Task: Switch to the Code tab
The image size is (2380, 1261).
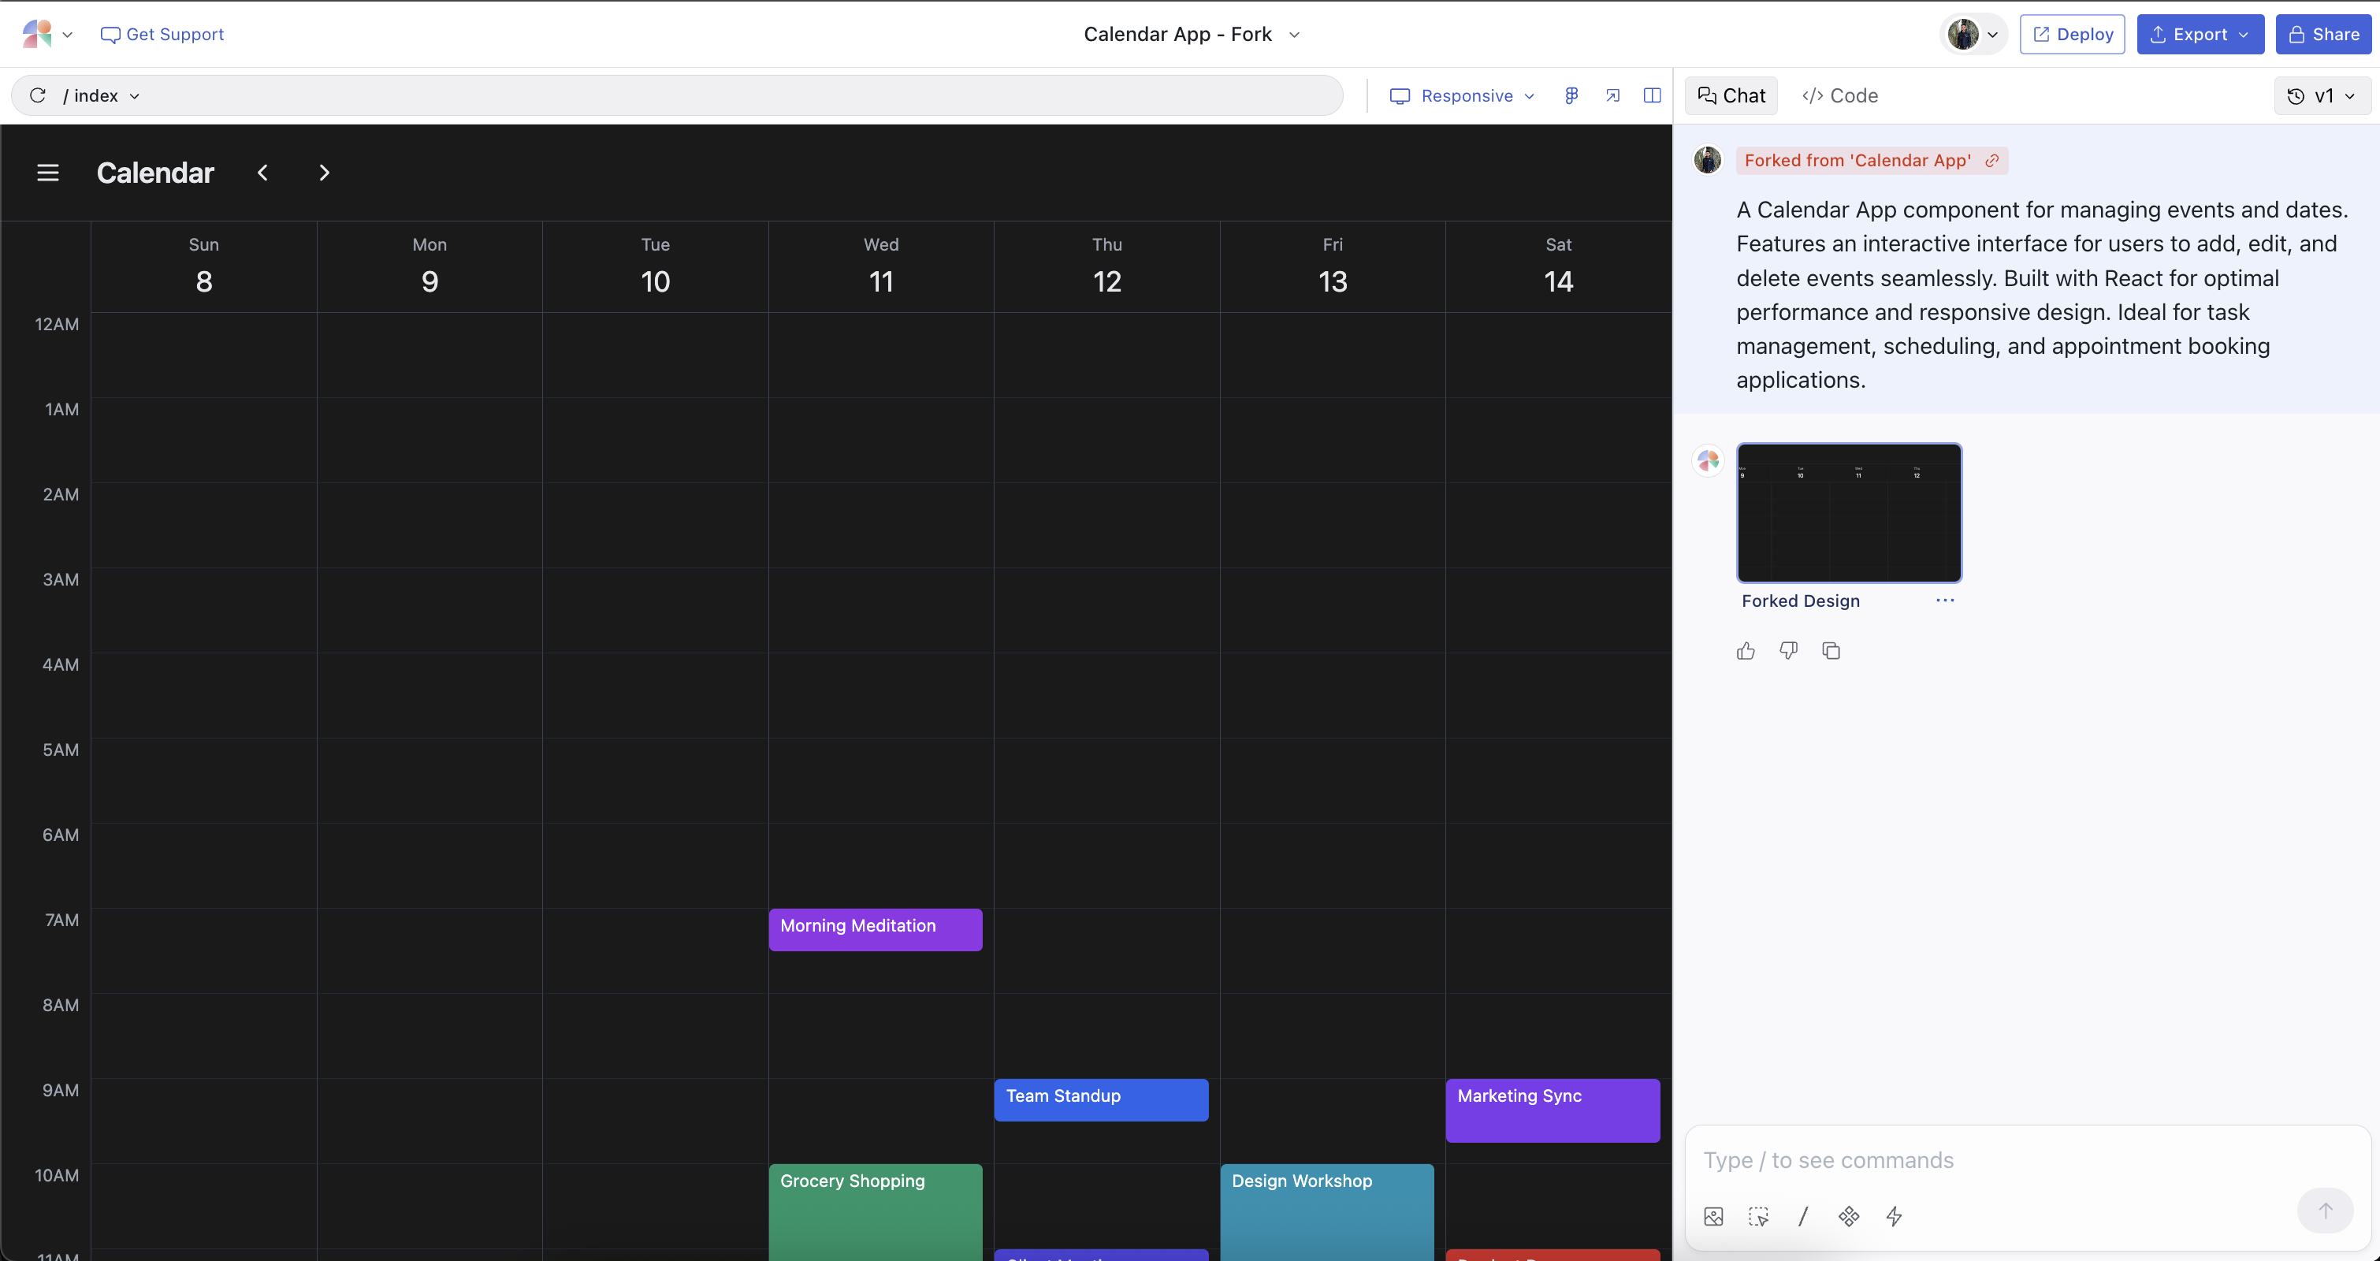Action: (1839, 95)
